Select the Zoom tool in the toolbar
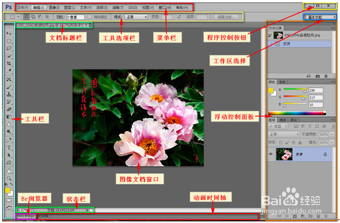The height and width of the screenshot is (223, 340). click(x=9, y=178)
